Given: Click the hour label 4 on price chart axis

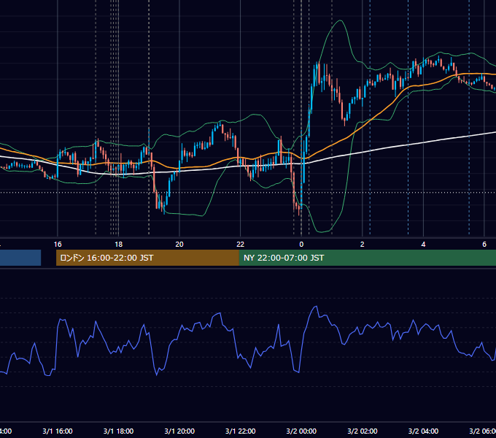Looking at the screenshot, I should 423,245.
